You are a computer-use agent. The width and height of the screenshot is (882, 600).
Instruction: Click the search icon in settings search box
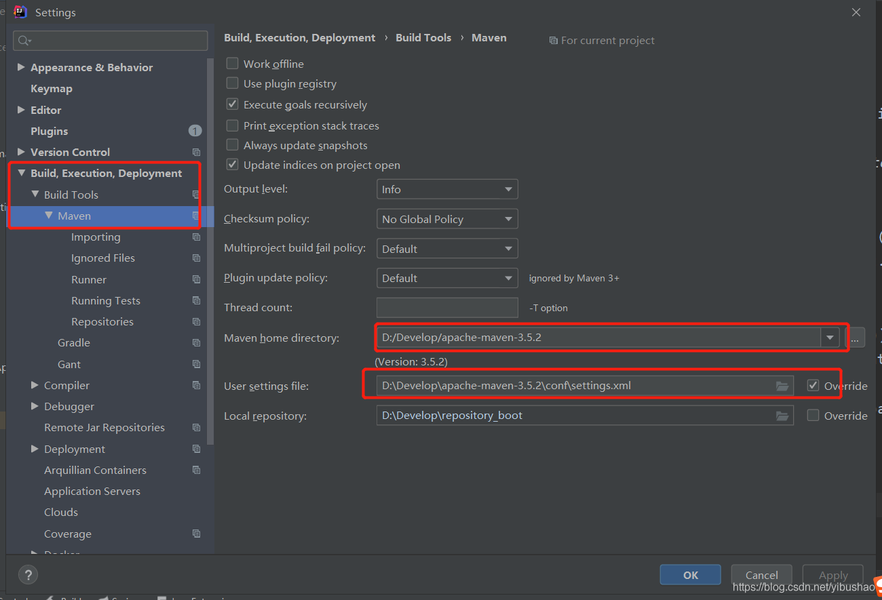pos(24,41)
